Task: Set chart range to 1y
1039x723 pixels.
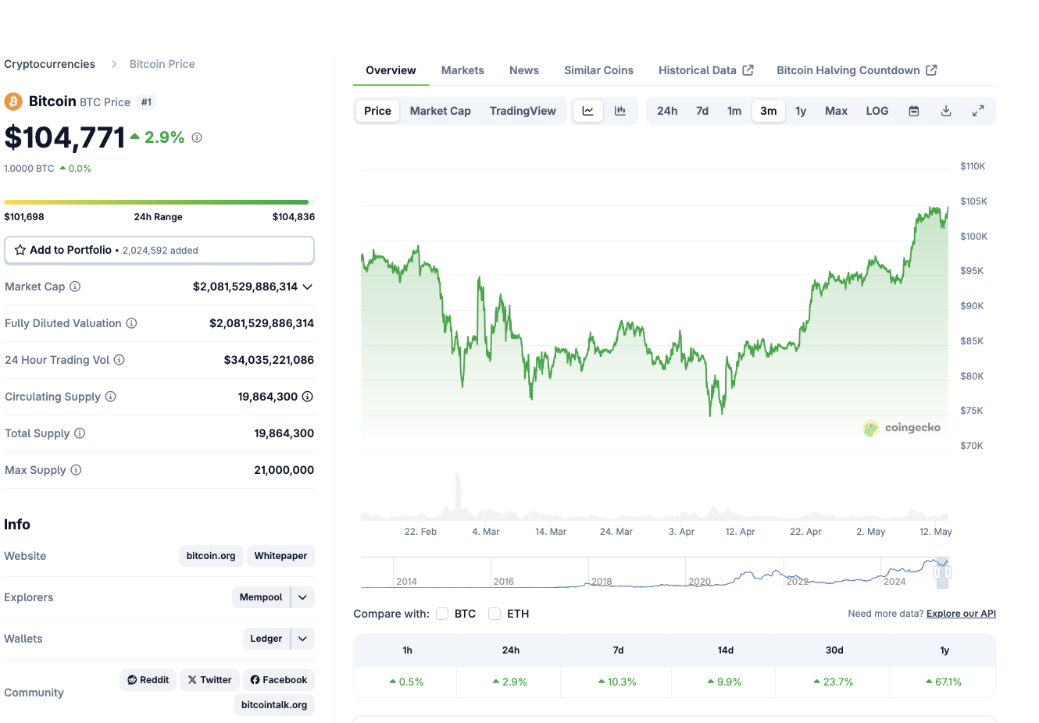Action: point(801,111)
